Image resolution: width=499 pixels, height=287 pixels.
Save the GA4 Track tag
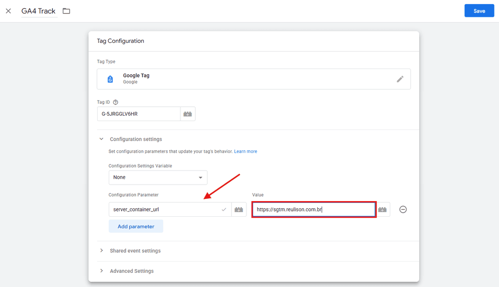click(x=479, y=10)
